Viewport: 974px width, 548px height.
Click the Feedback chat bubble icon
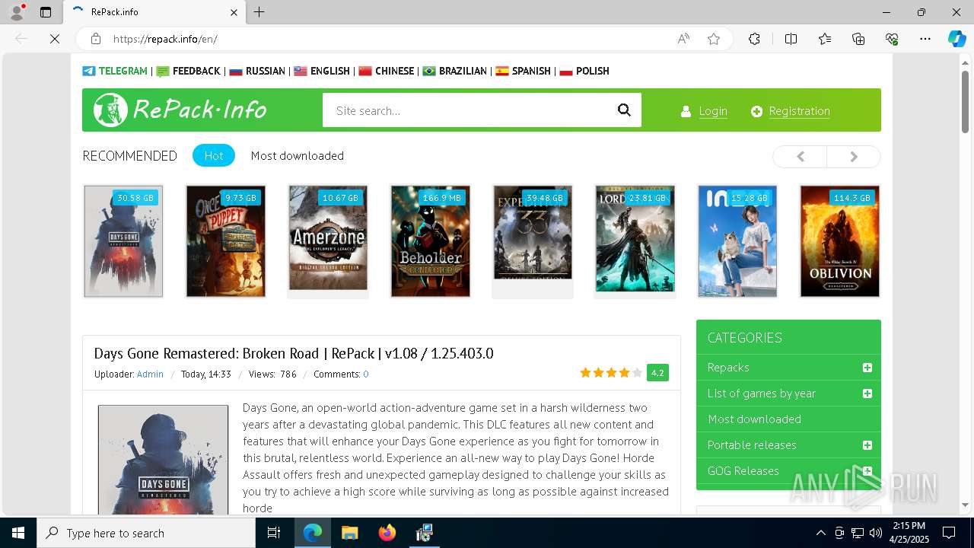163,71
